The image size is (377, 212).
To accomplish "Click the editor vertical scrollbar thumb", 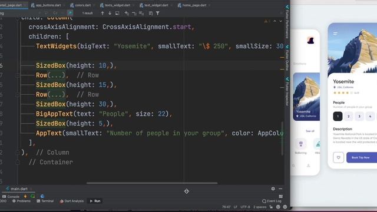I will point(282,138).
